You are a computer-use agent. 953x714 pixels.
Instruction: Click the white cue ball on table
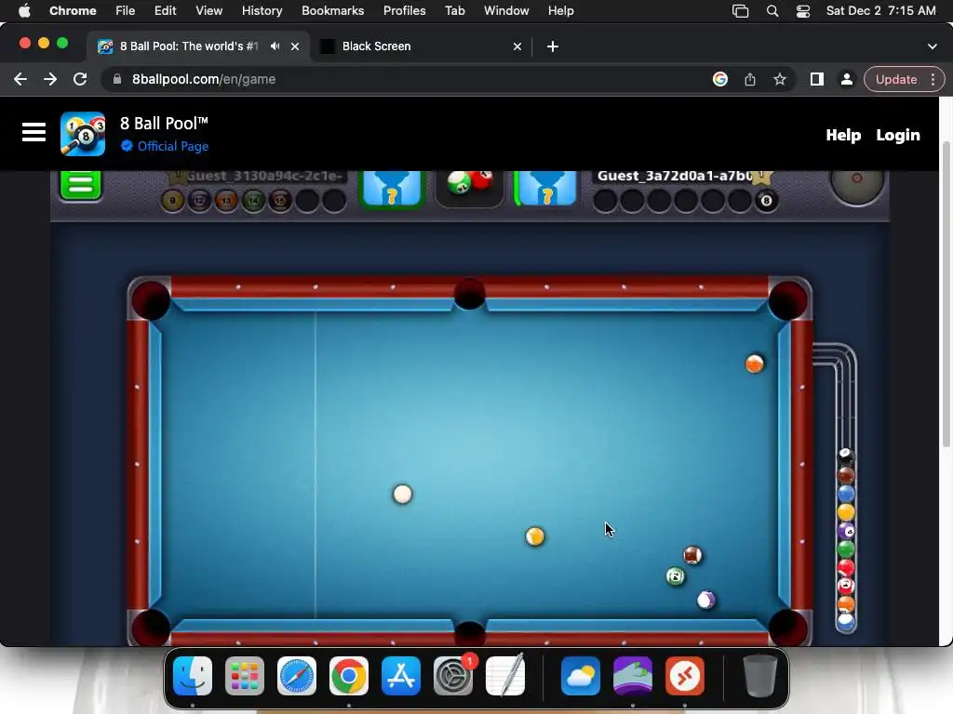402,495
